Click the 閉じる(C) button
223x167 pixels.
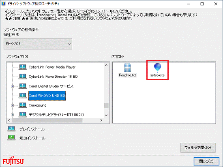[x=206, y=161]
